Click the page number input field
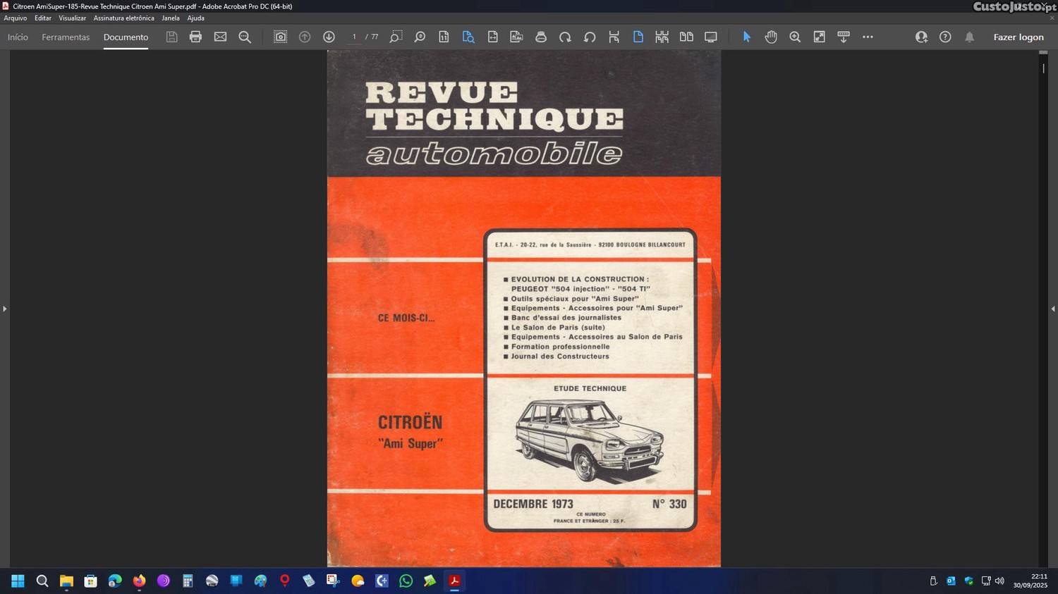 (x=354, y=37)
